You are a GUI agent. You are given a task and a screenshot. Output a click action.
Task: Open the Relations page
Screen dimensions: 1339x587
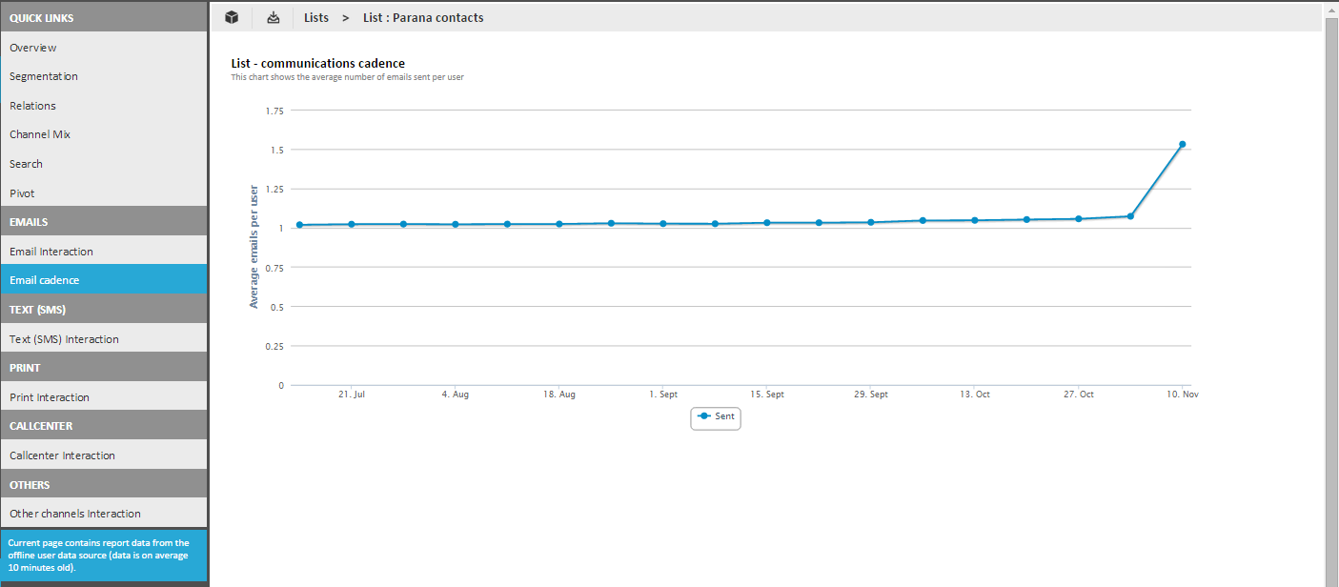tap(33, 106)
